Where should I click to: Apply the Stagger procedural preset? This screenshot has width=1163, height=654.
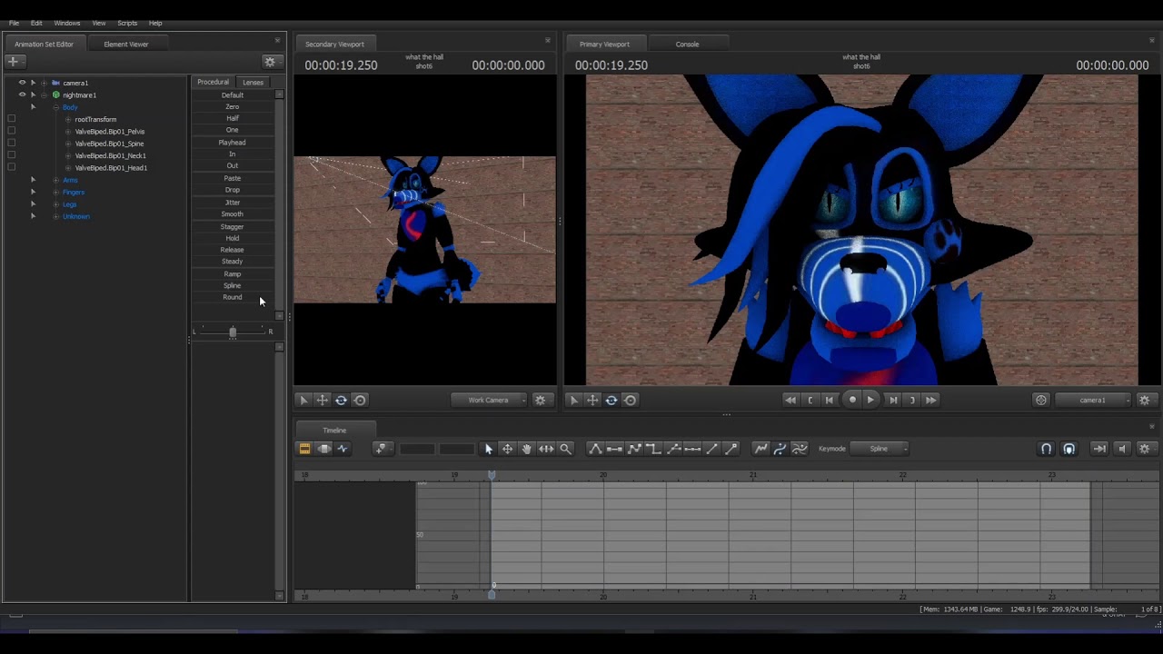(233, 226)
